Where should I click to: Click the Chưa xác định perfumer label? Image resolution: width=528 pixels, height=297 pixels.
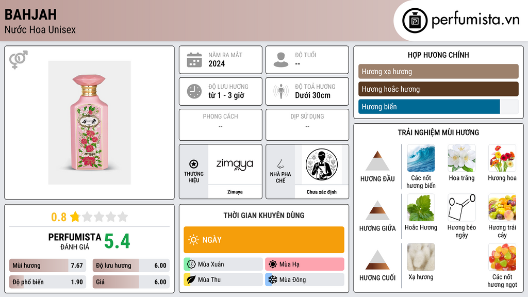click(322, 192)
